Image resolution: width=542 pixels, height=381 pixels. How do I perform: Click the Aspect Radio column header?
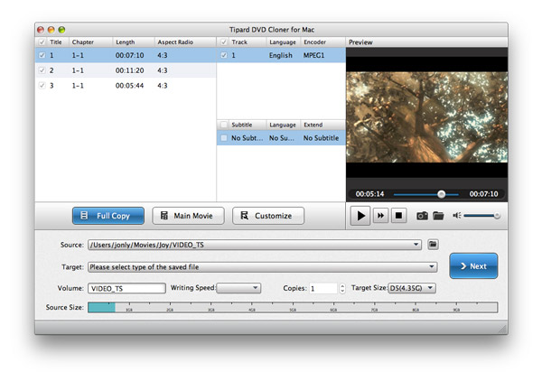click(x=185, y=42)
